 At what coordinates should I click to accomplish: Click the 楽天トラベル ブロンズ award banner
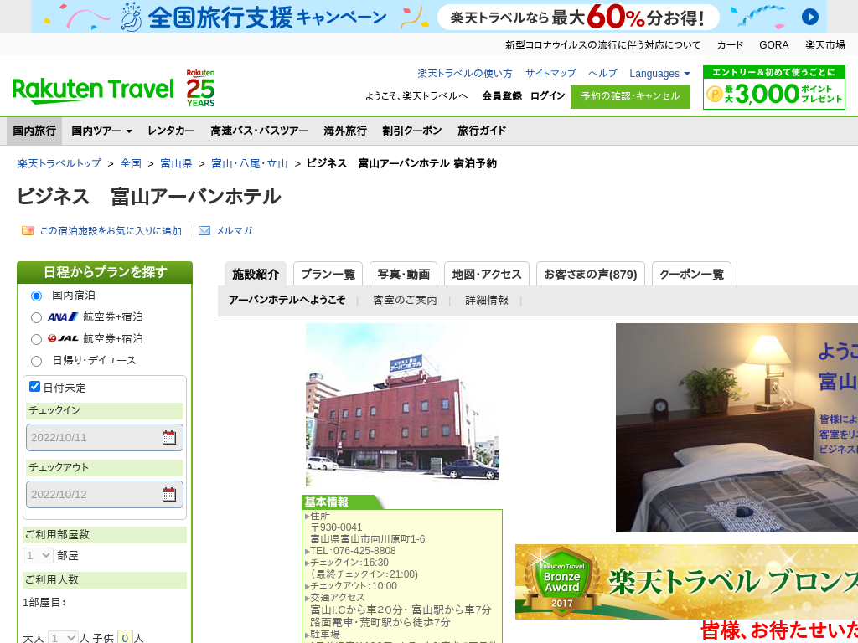coord(687,582)
